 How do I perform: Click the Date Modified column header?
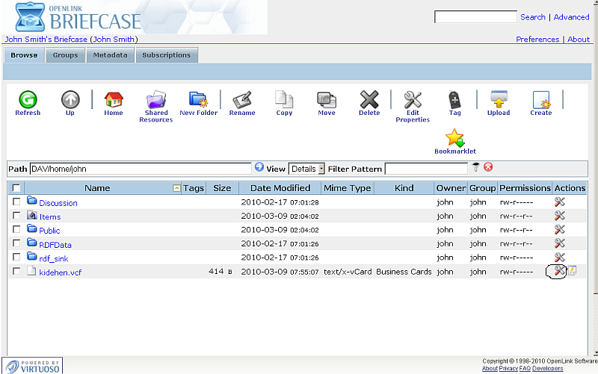point(280,188)
